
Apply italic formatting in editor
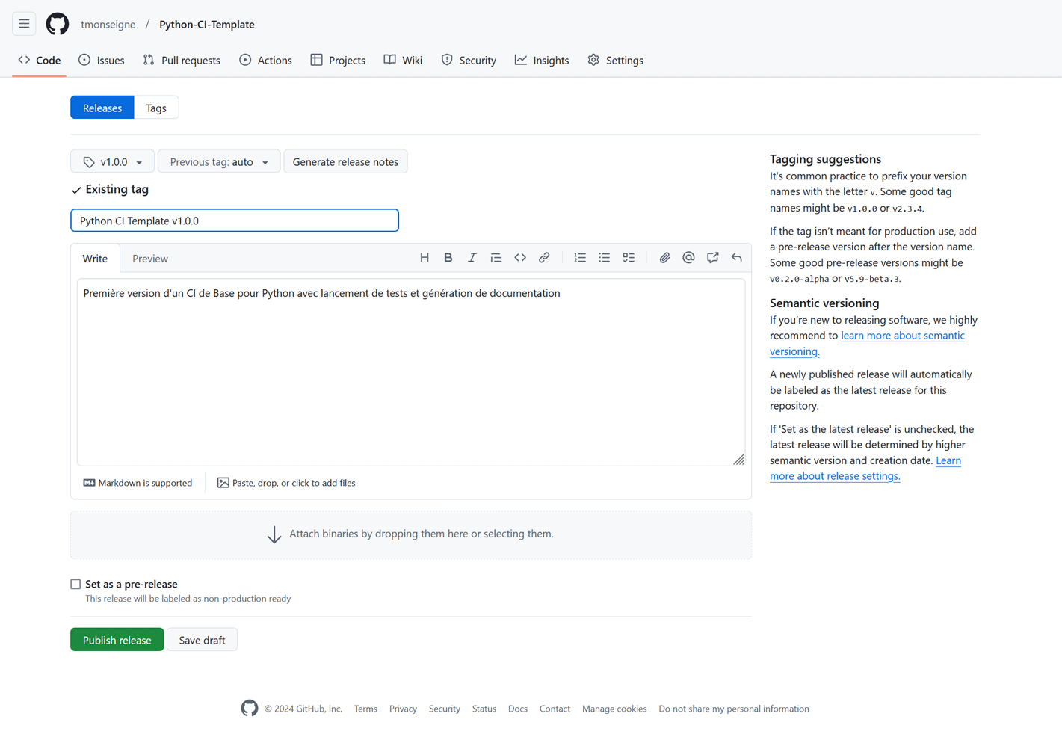click(x=472, y=258)
